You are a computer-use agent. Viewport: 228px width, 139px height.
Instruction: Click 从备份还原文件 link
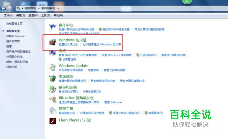click(x=92, y=91)
